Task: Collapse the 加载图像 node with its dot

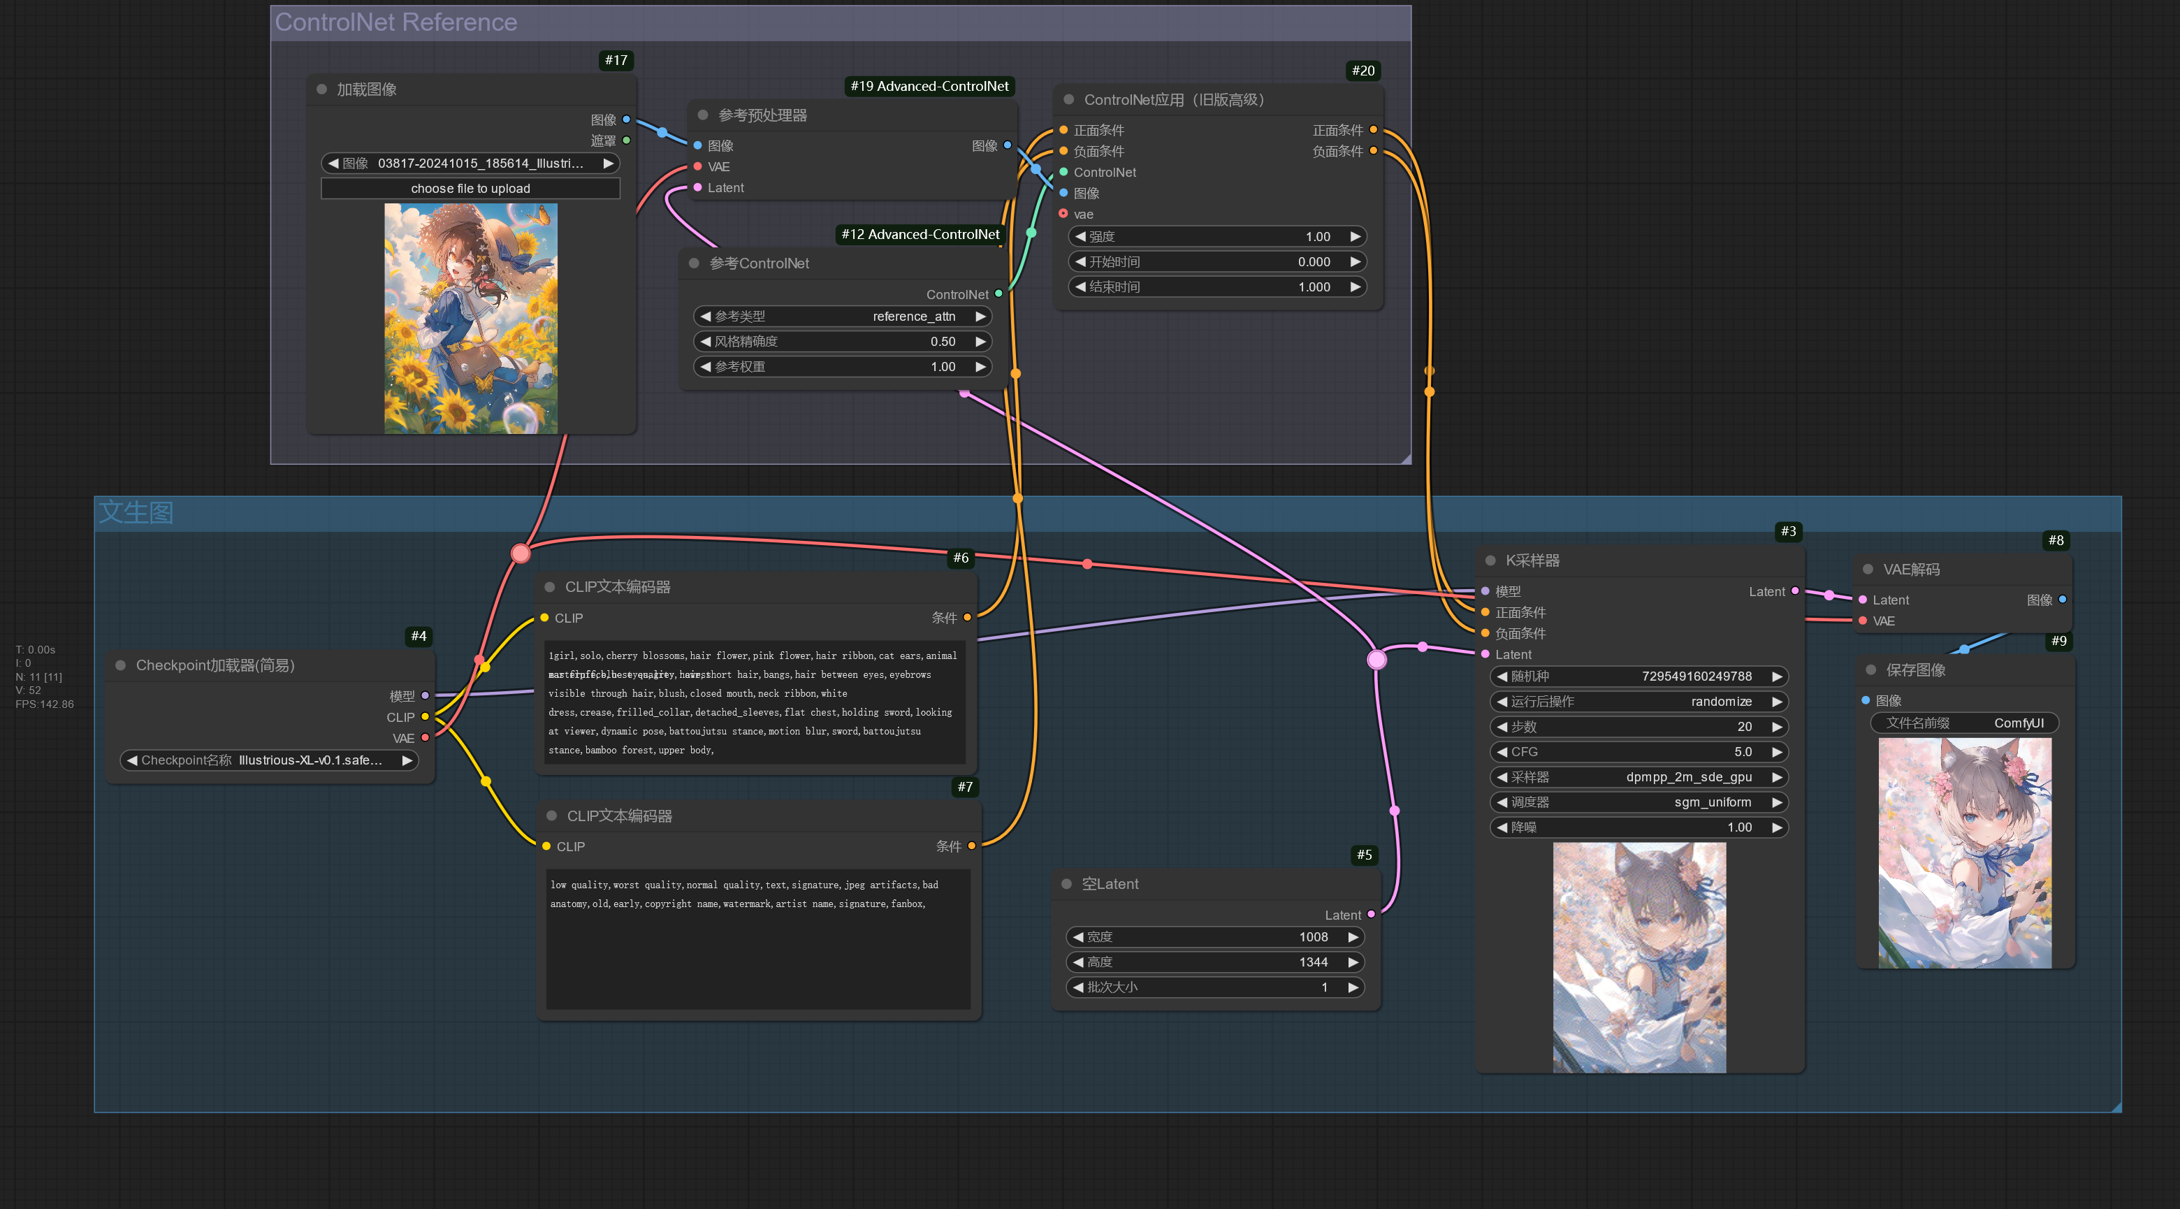Action: point(321,89)
